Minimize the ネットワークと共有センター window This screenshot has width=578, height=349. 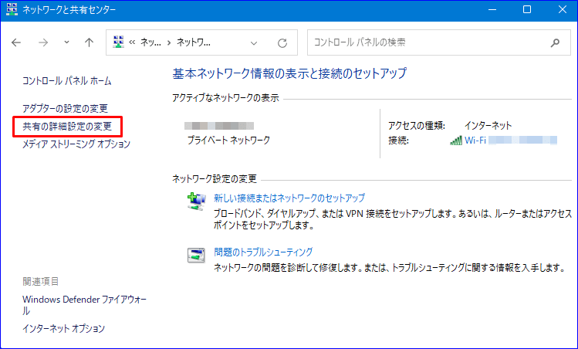(492, 9)
